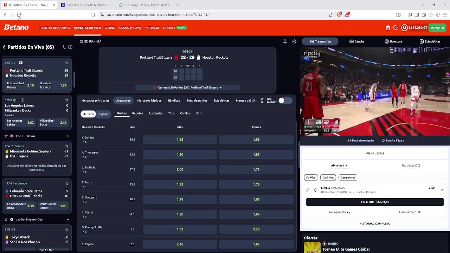The image size is (450, 253).
Task: Open the account profile icon
Action: tap(404, 28)
